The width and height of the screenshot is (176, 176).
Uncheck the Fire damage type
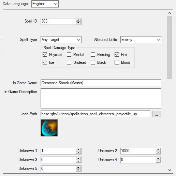tap(117, 55)
